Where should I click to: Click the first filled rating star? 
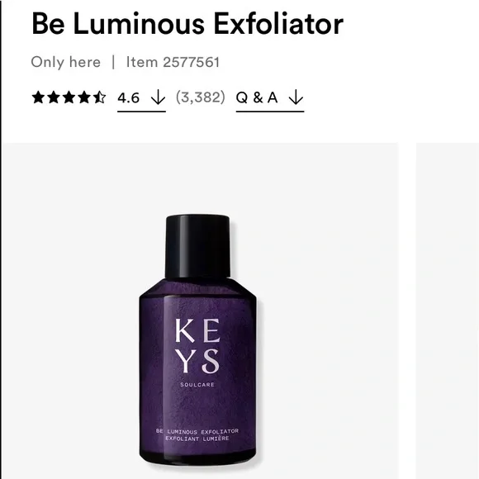point(38,97)
